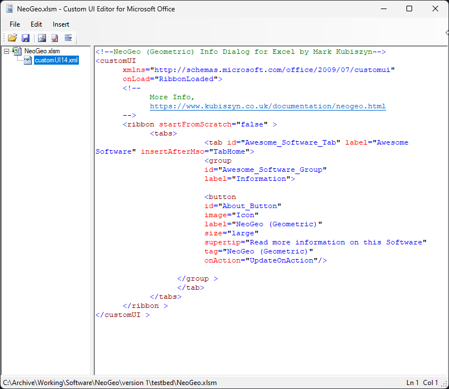This screenshot has width=449, height=389.
Task: Open the File menu
Action: (15, 24)
